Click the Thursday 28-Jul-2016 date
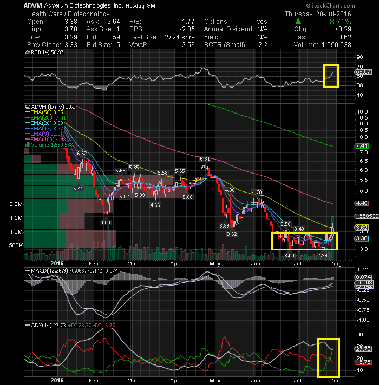379x385 pixels. point(318,14)
